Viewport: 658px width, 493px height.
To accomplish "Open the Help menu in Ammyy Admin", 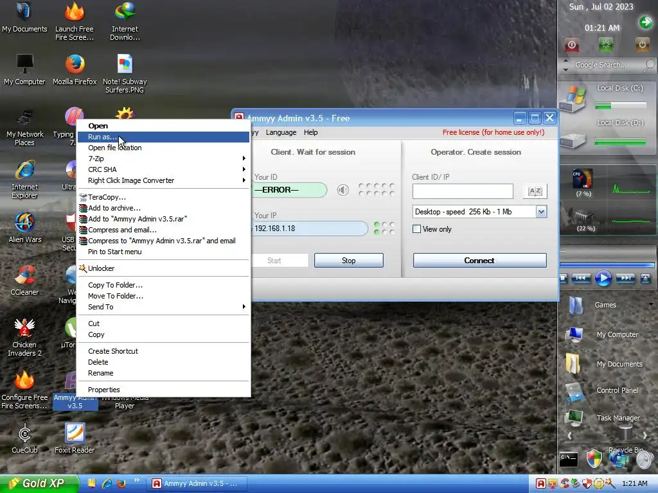I will (311, 132).
